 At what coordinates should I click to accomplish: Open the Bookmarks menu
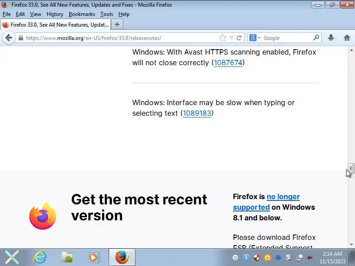coord(82,14)
